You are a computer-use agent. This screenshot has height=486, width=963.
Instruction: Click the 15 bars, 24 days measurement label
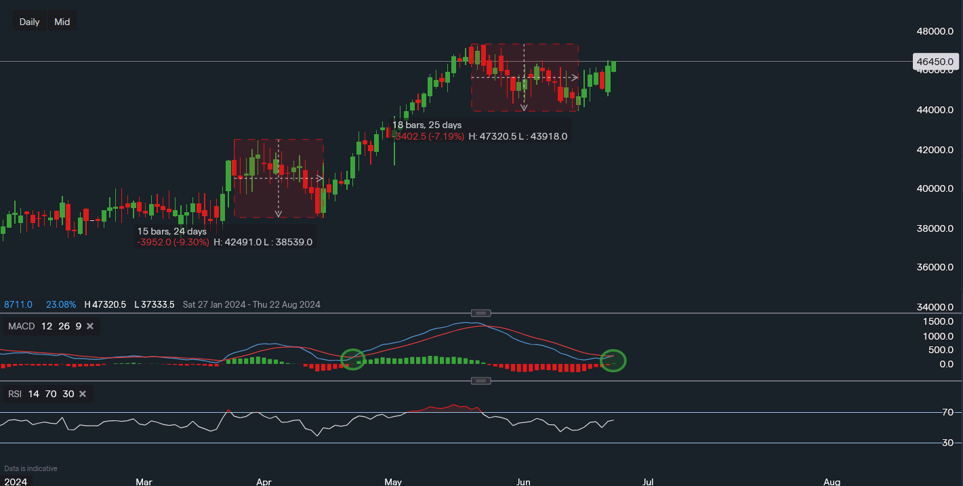(x=172, y=231)
